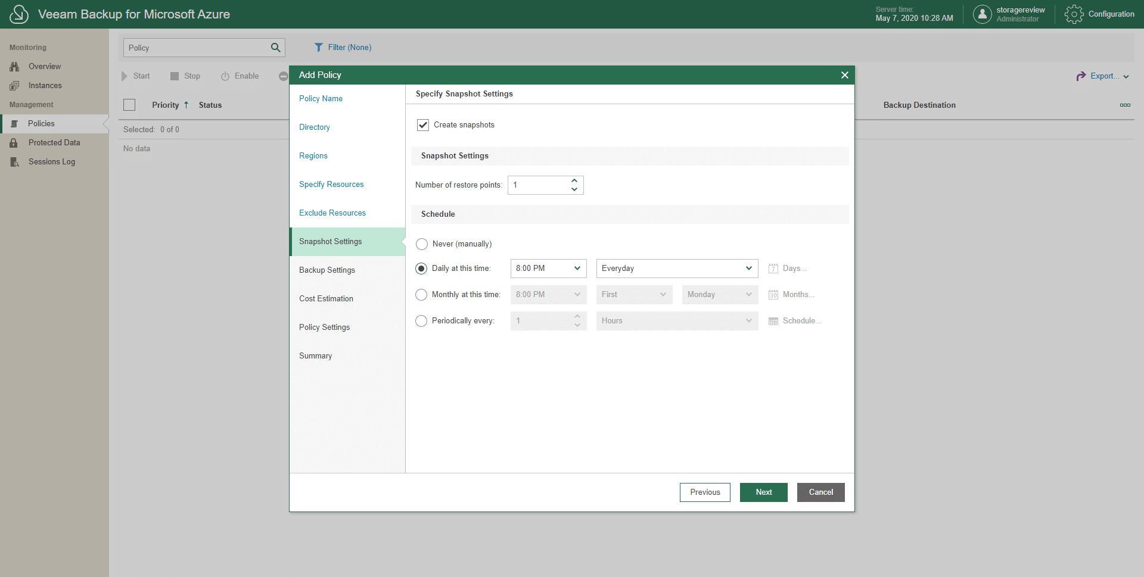
Task: Go to the Specify Resources step
Action: coord(331,185)
